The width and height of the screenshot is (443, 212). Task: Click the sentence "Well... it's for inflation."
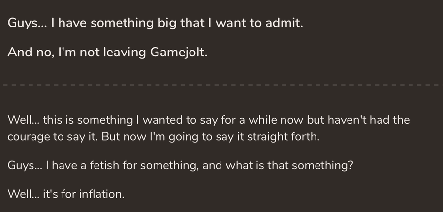(x=66, y=194)
